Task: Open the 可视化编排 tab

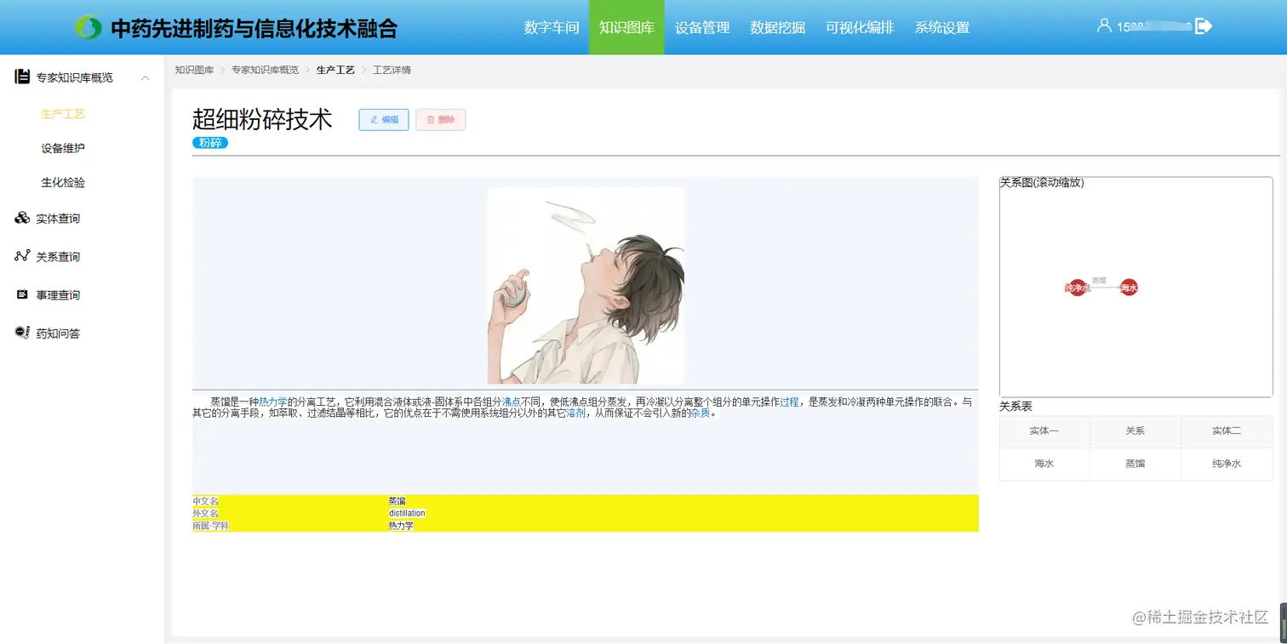Action: pyautogui.click(x=860, y=27)
